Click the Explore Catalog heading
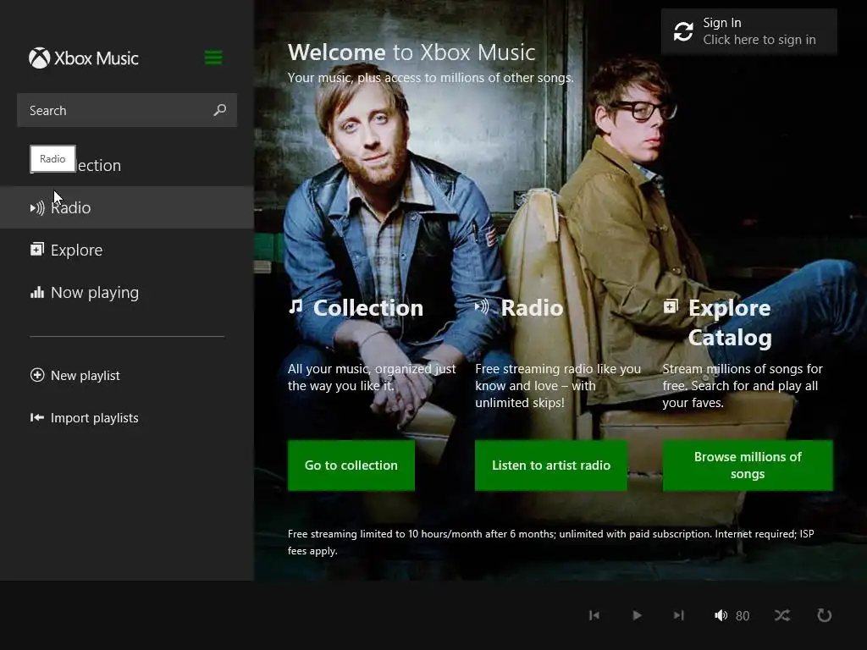867x650 pixels. pos(730,322)
